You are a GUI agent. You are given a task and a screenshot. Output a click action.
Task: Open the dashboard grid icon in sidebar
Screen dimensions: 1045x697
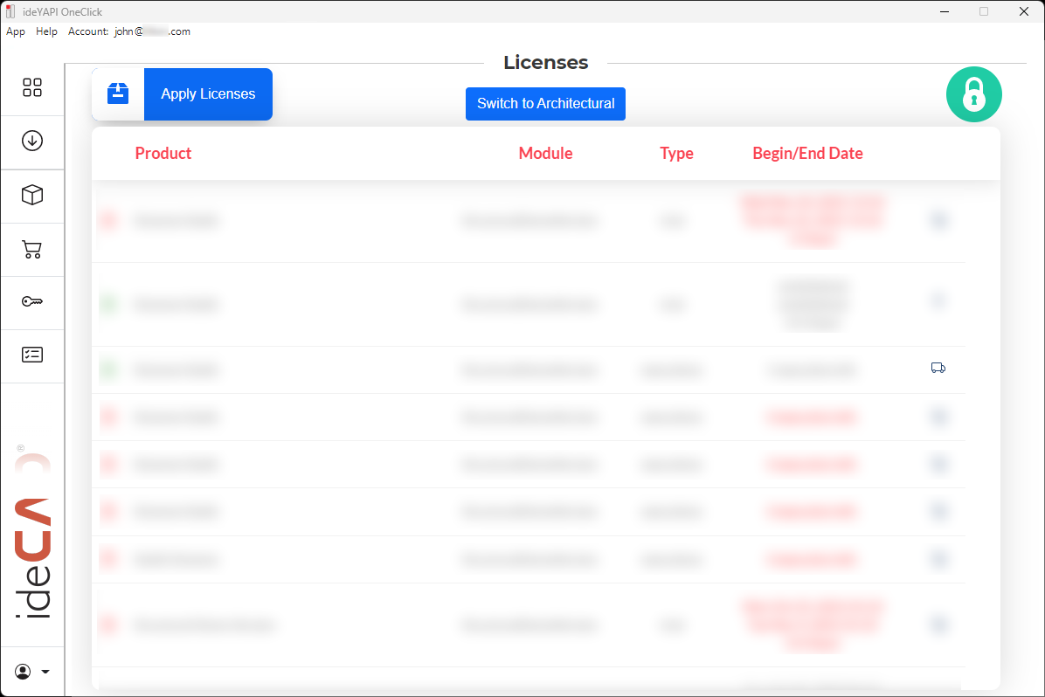click(32, 87)
